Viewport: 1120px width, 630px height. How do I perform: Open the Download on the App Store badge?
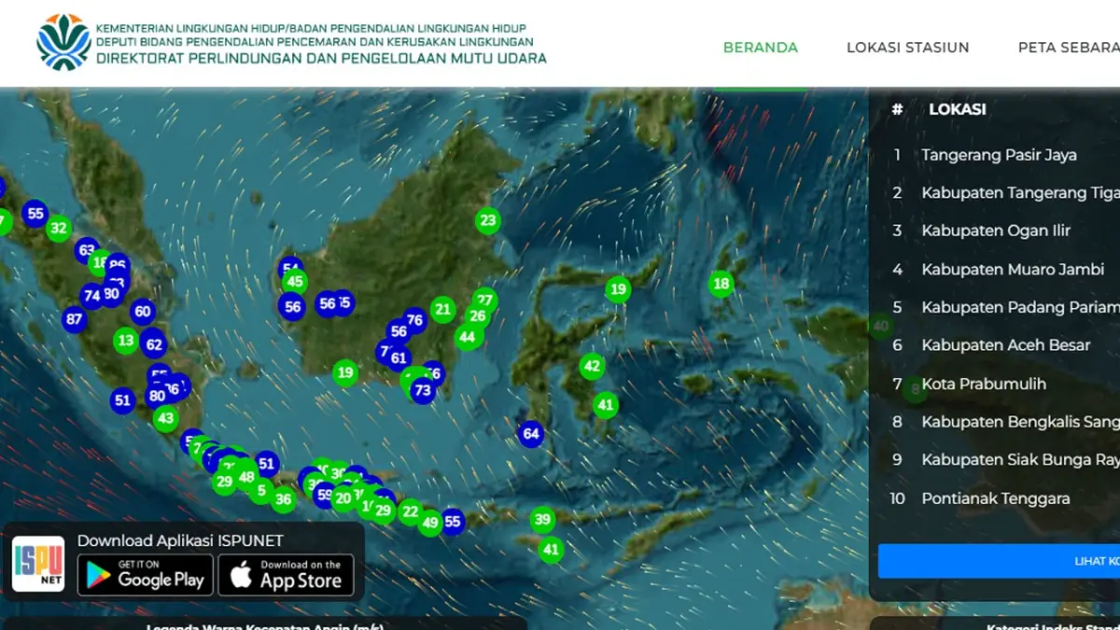coord(287,575)
